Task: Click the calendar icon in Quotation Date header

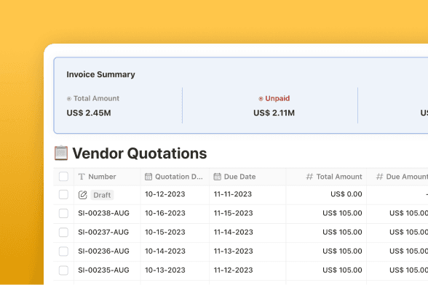Action: (148, 177)
